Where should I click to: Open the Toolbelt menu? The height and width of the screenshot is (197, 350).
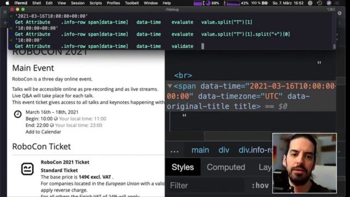pyautogui.click(x=132, y=3)
